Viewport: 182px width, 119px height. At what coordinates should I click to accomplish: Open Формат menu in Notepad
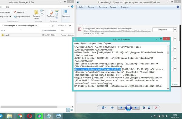point(93,43)
